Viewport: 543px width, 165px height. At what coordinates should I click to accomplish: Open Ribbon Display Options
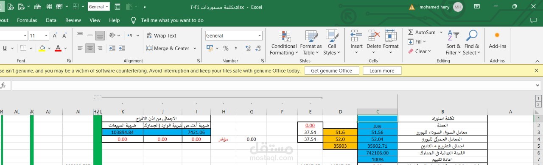tap(477, 7)
